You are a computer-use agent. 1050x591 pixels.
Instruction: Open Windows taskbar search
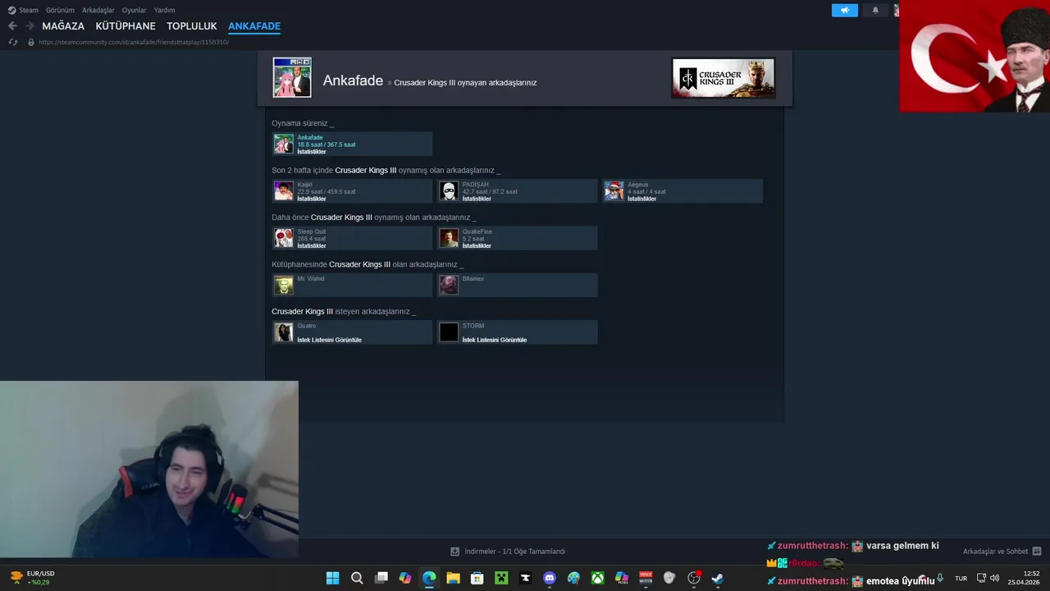[x=357, y=578]
